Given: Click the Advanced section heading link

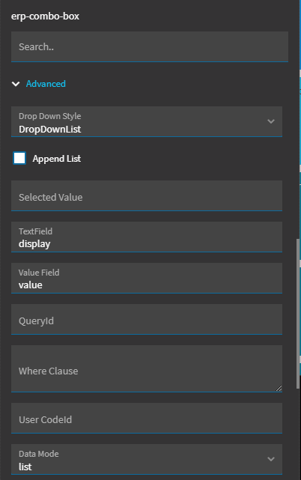Looking at the screenshot, I should [46, 84].
